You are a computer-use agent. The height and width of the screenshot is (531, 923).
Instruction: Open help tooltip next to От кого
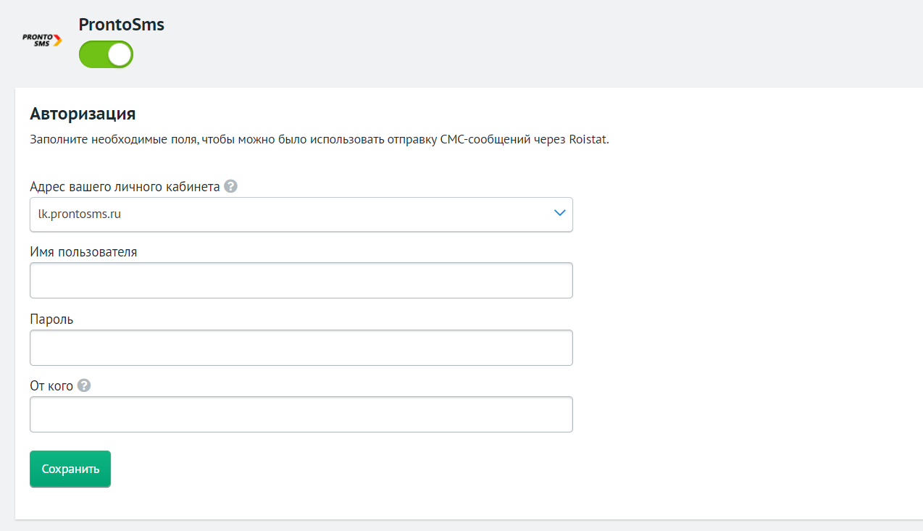(x=84, y=385)
